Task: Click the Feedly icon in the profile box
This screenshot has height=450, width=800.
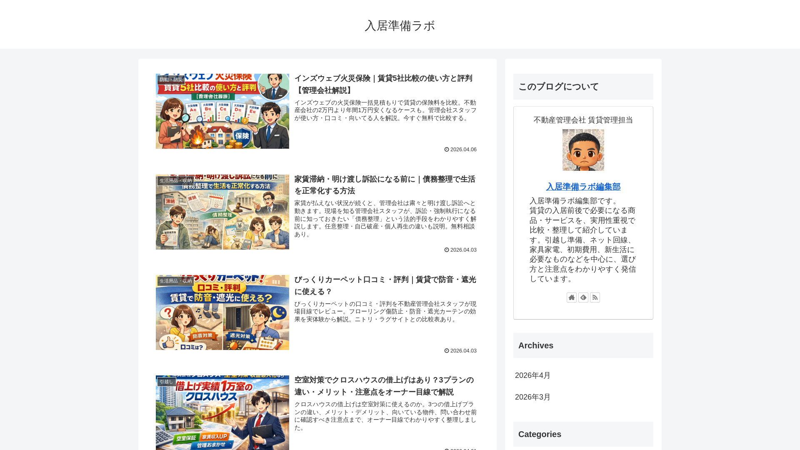Action: click(x=583, y=297)
